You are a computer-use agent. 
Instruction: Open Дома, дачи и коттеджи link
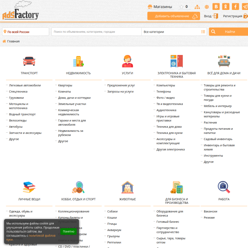click(x=74, y=98)
